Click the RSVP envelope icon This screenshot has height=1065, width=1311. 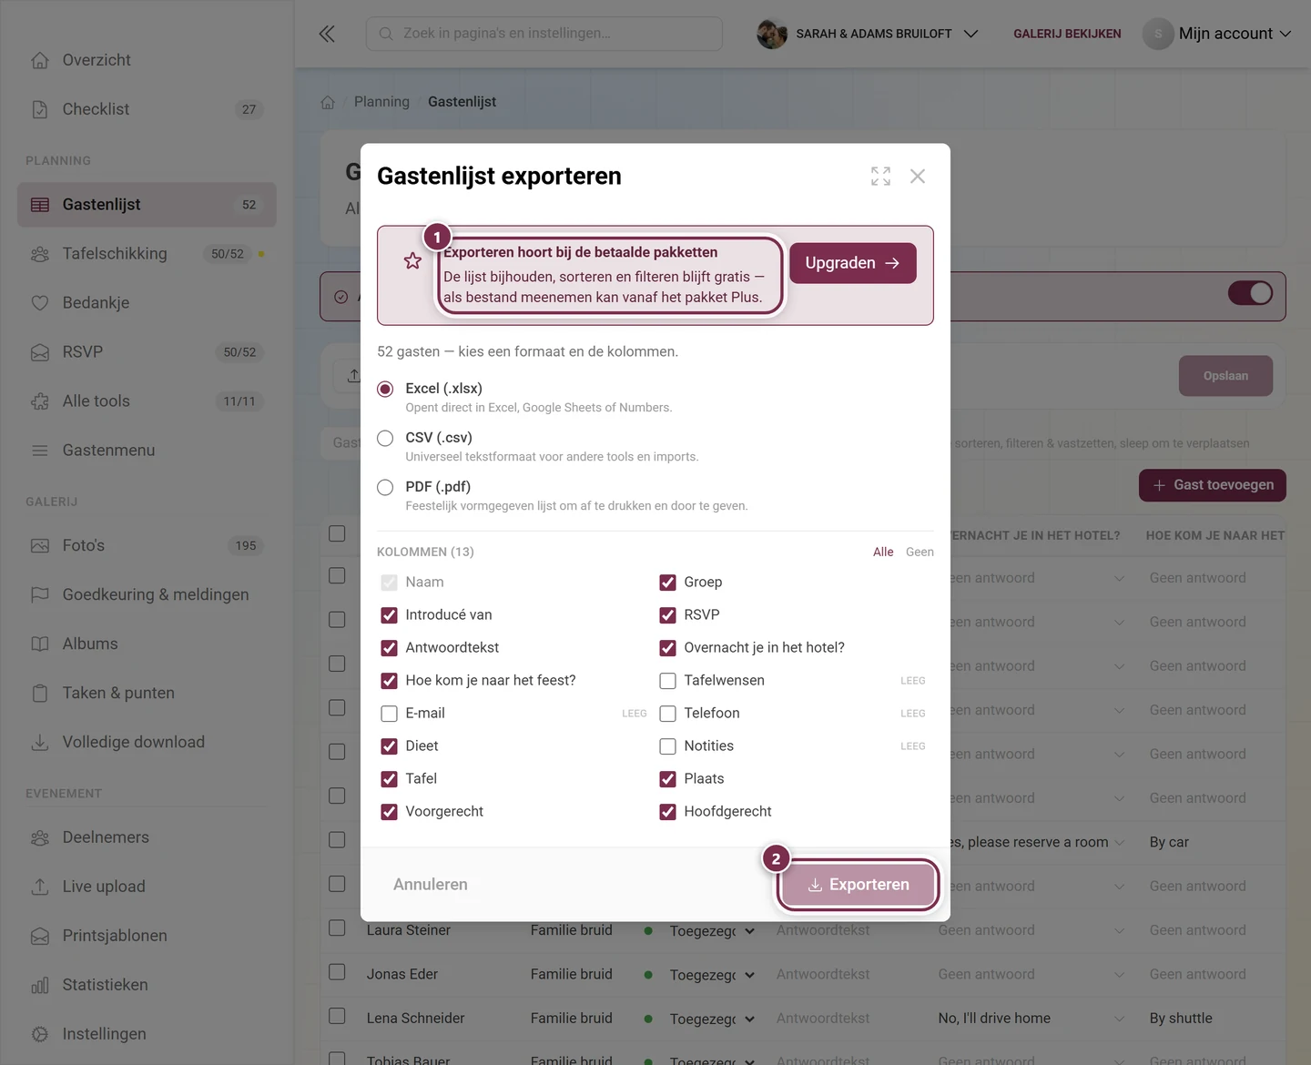coord(40,352)
